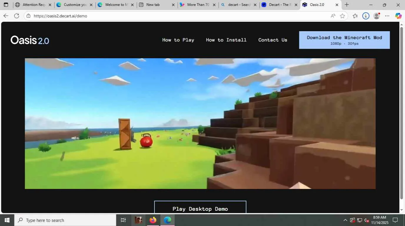Click the muted volume tray icon
Image resolution: width=405 pixels, height=226 pixels.
(x=366, y=220)
